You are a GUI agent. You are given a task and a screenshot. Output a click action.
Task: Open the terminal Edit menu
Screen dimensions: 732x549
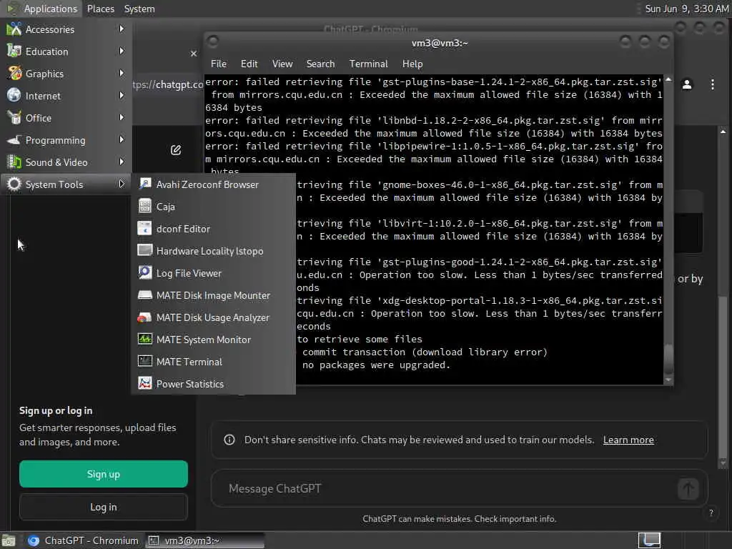249,64
